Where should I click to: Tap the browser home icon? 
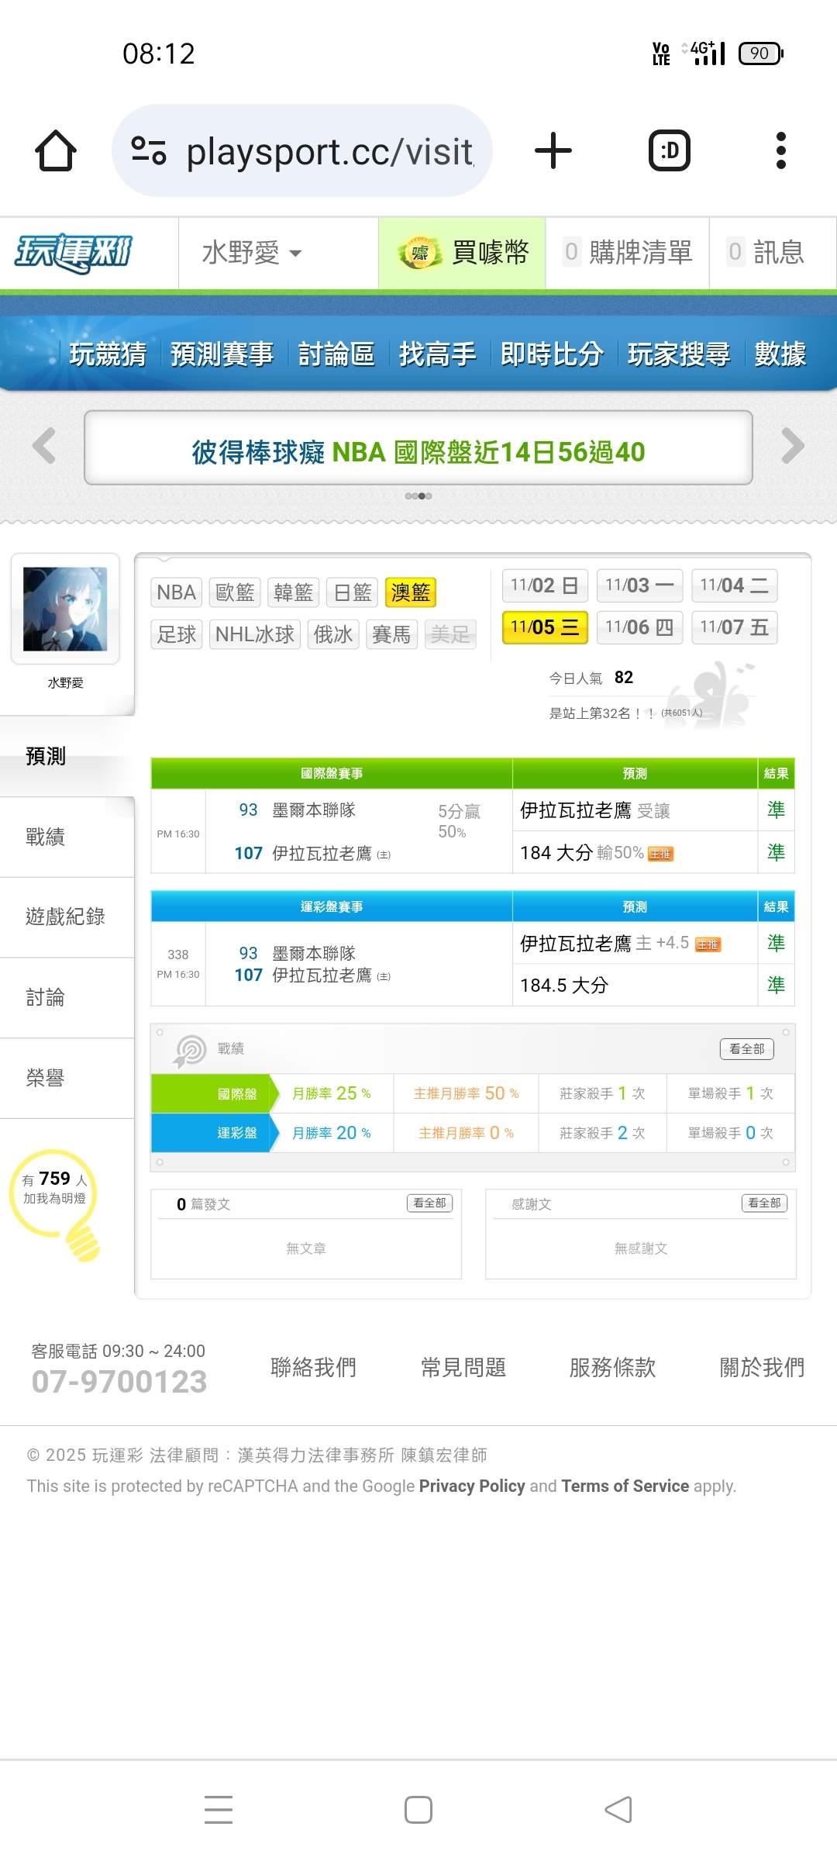click(56, 150)
